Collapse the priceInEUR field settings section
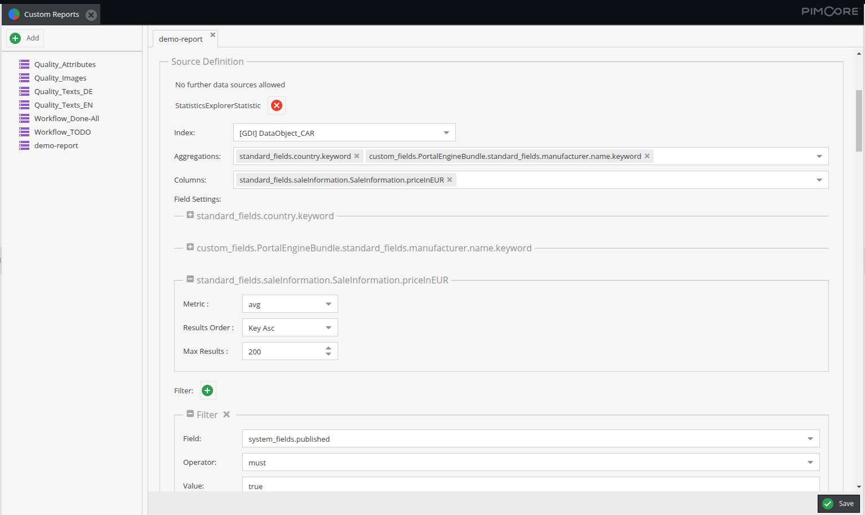The height and width of the screenshot is (515, 865). point(190,279)
